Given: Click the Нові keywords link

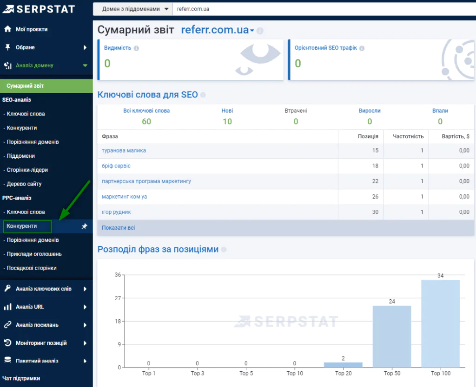Looking at the screenshot, I should [227, 110].
